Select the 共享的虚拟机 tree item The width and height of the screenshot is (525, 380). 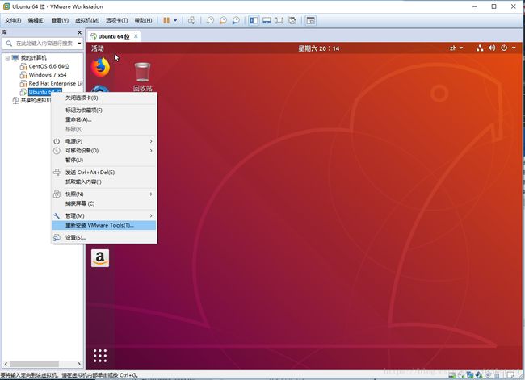[x=36, y=100]
